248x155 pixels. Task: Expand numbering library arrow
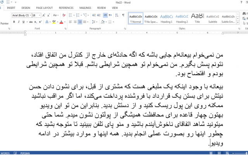81,15
